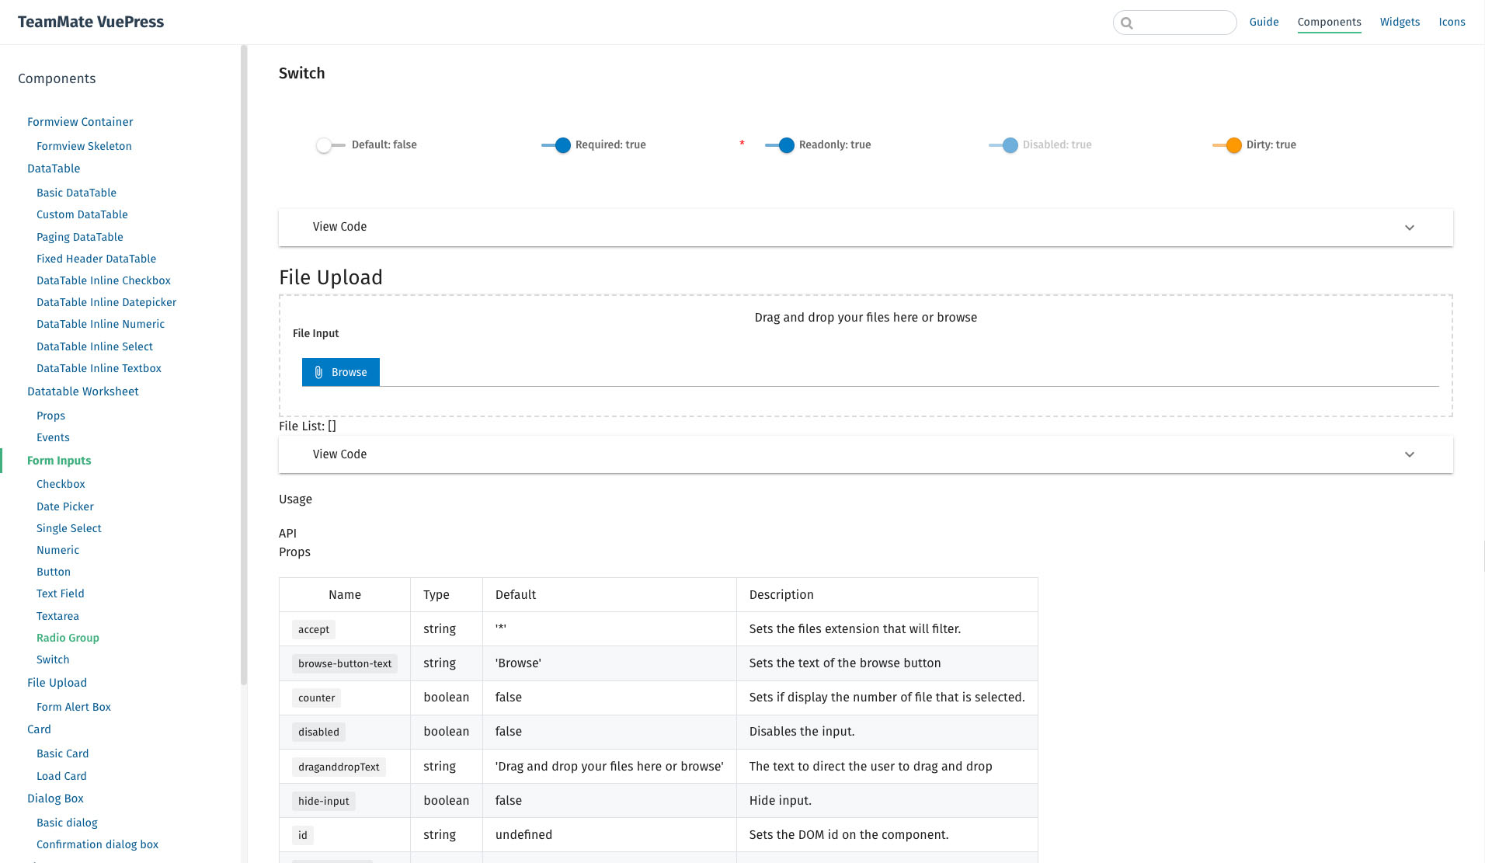The height and width of the screenshot is (863, 1485).
Task: Click the paperclip icon on Browse button
Action: tap(318, 373)
